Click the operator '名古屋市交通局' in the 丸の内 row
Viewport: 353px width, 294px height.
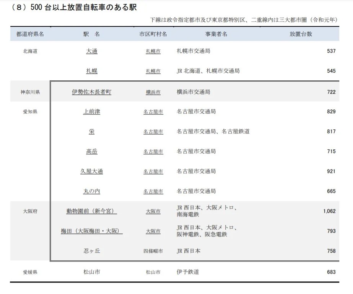(x=196, y=191)
